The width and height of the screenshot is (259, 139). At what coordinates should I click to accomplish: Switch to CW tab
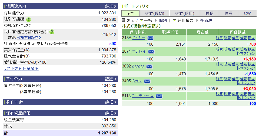pyautogui.click(x=247, y=13)
